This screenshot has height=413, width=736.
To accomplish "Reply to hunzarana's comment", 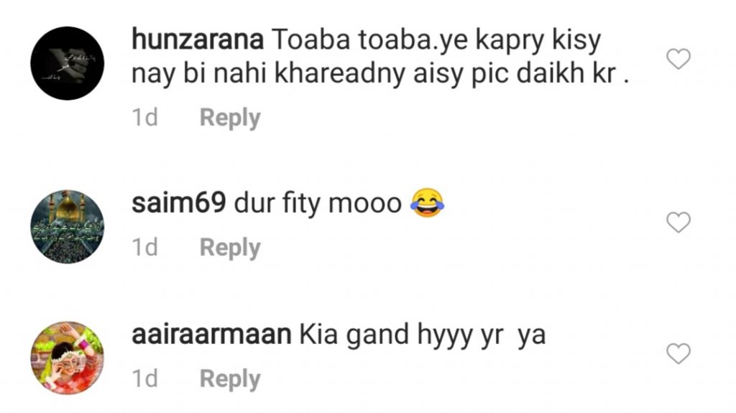I will pyautogui.click(x=229, y=118).
